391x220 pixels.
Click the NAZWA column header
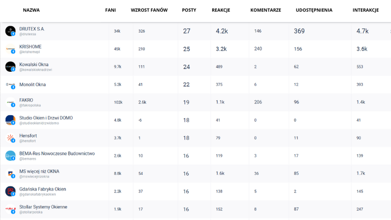31,10
